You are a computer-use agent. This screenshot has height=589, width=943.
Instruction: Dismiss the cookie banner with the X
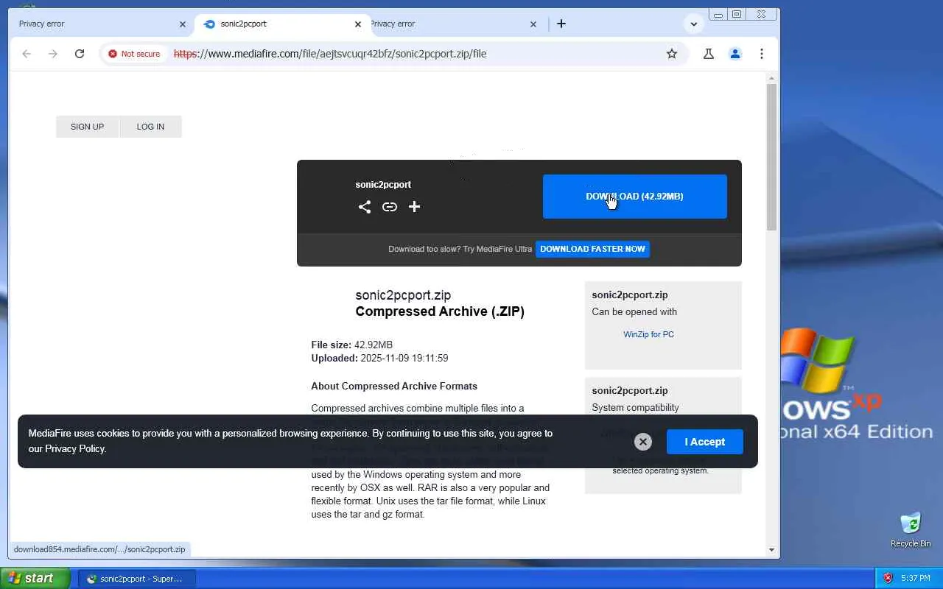point(643,442)
